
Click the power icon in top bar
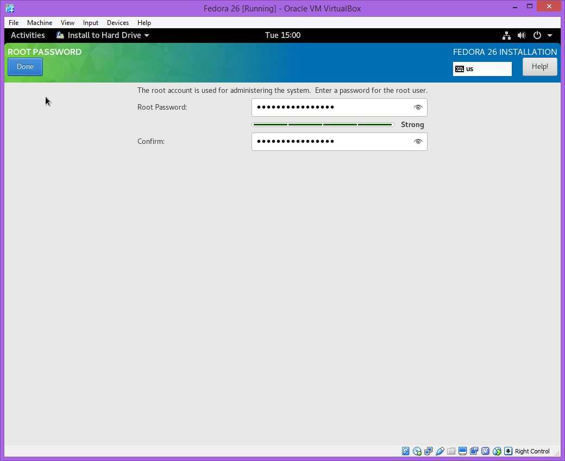(537, 35)
